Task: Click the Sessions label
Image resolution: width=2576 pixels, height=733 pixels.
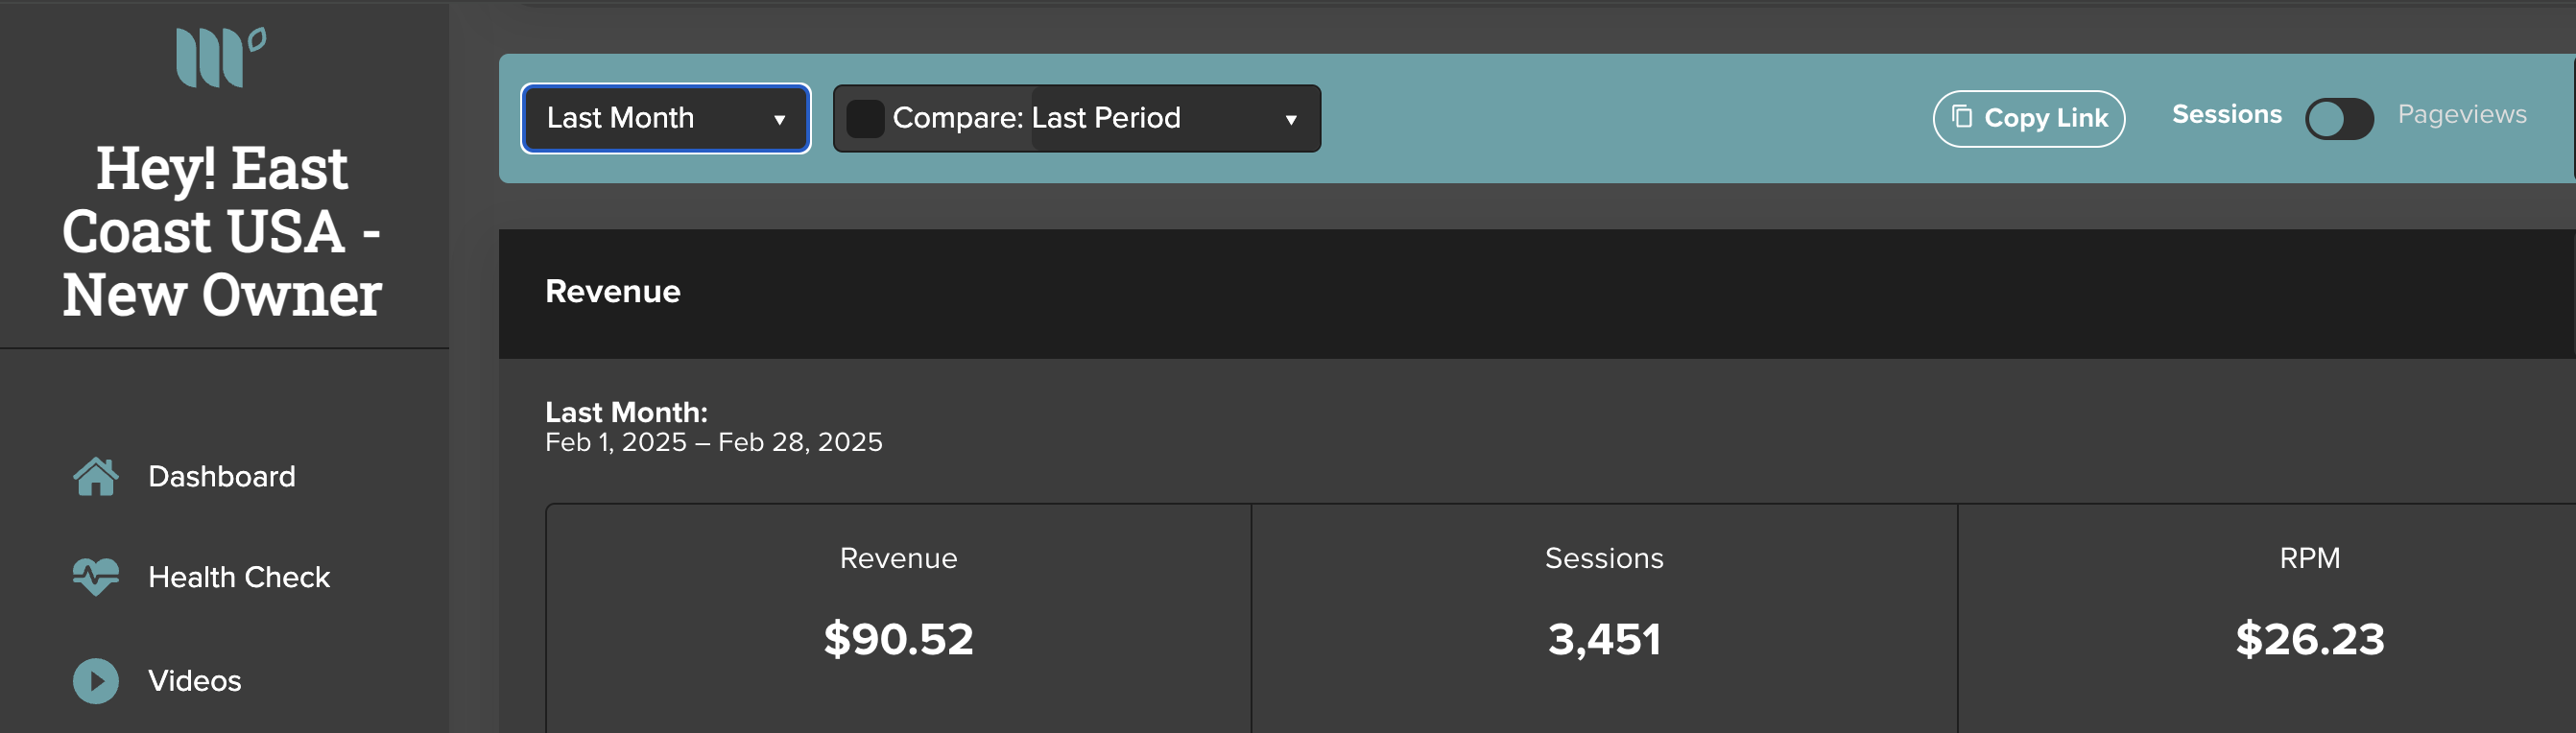Action: click(x=2226, y=115)
